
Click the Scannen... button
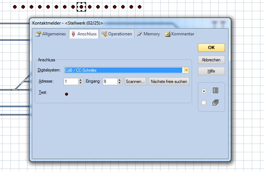coord(135,82)
